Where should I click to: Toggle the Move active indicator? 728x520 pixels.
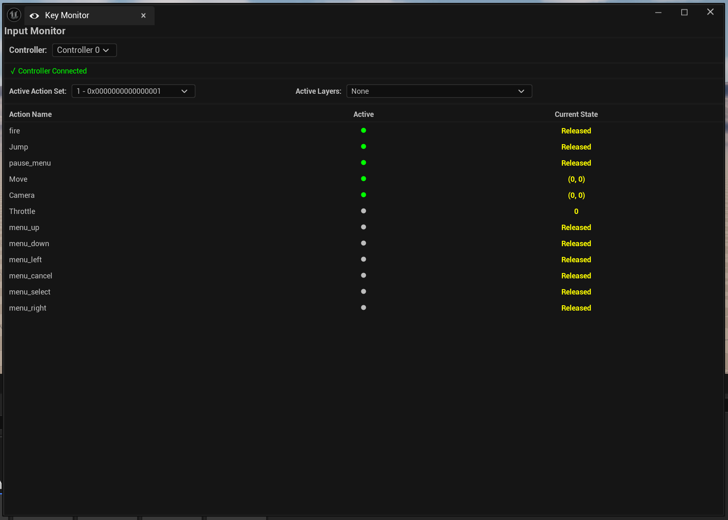click(363, 178)
